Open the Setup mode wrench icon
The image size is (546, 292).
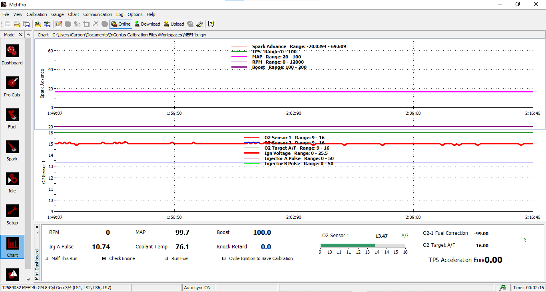(x=12, y=211)
